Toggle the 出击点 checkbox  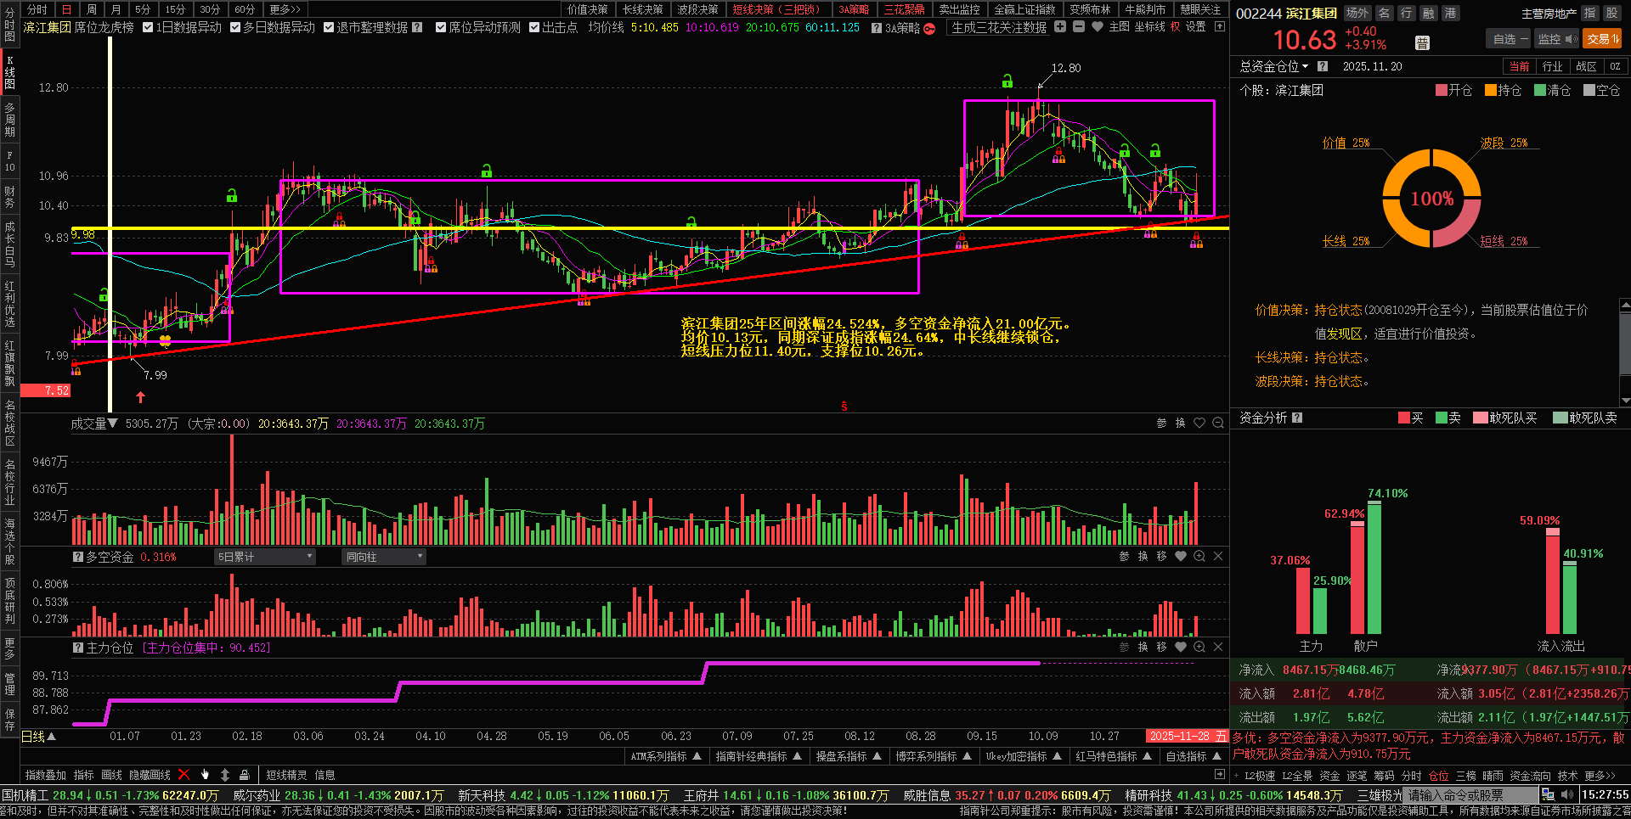pos(534,27)
